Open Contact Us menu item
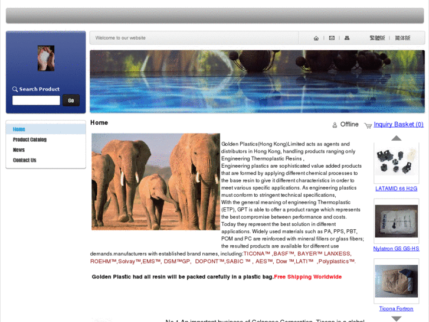The width and height of the screenshot is (429, 322). click(x=24, y=160)
